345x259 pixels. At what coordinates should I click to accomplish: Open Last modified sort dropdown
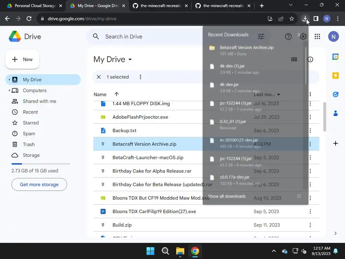tap(267, 94)
